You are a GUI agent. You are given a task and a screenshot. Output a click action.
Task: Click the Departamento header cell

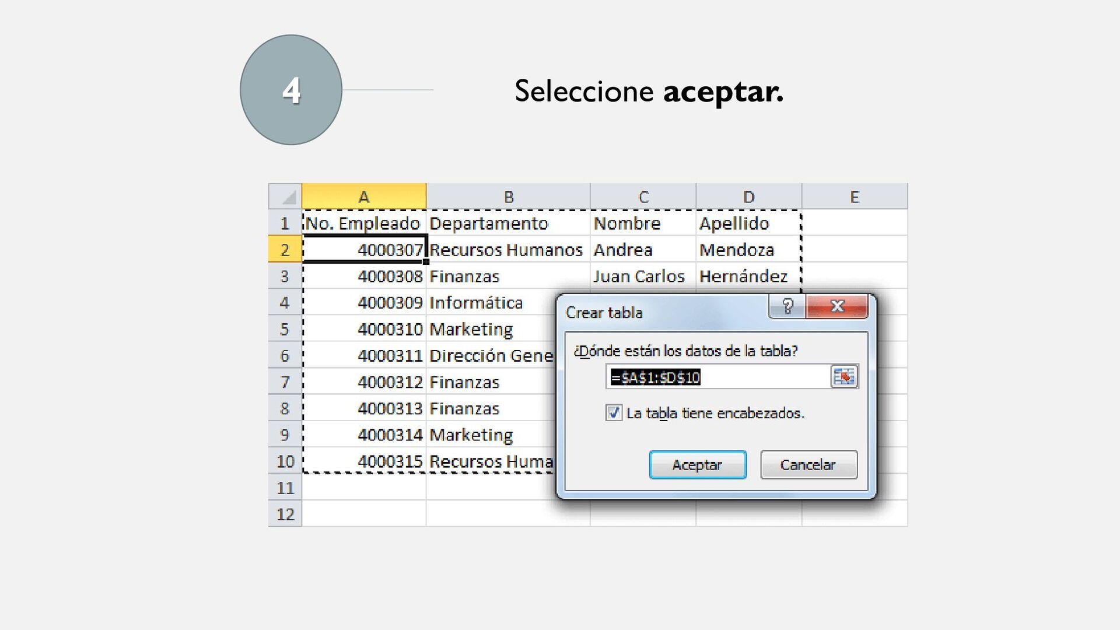coord(508,223)
